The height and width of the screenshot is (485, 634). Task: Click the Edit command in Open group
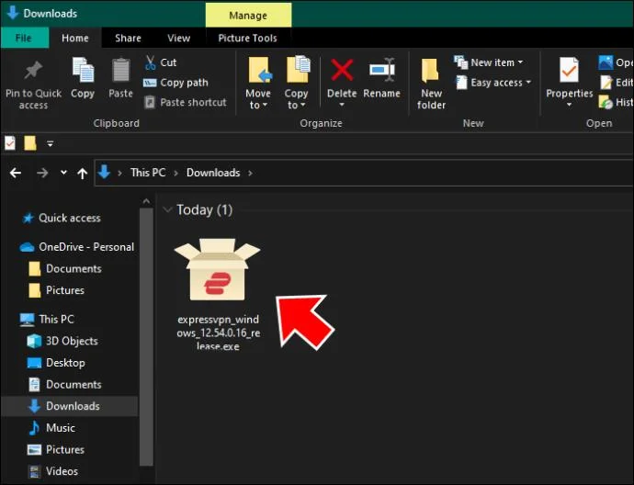pos(617,83)
